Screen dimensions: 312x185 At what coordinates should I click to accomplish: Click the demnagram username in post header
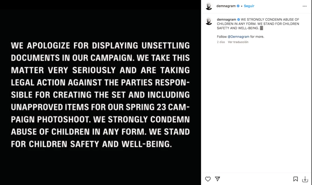(x=226, y=6)
